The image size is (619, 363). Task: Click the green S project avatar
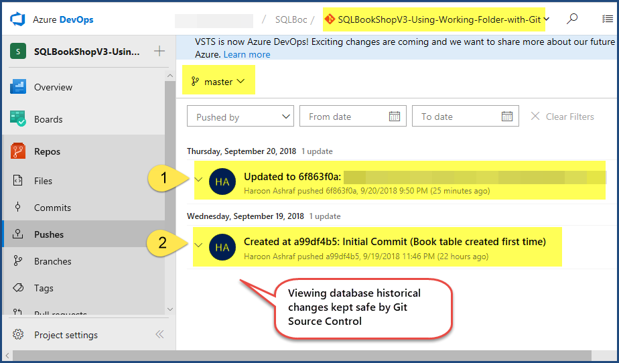(x=18, y=52)
